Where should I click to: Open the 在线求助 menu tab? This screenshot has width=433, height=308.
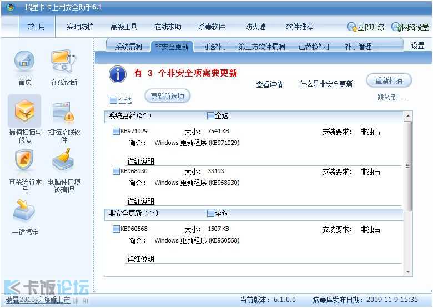[x=168, y=27]
